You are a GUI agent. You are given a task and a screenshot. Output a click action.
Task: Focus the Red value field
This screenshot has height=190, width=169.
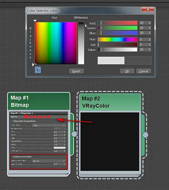point(143,23)
